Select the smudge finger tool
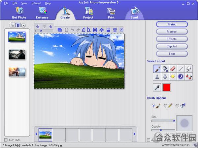 coord(188,69)
